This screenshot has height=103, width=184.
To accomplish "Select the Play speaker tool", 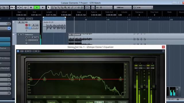I will point(79,8).
